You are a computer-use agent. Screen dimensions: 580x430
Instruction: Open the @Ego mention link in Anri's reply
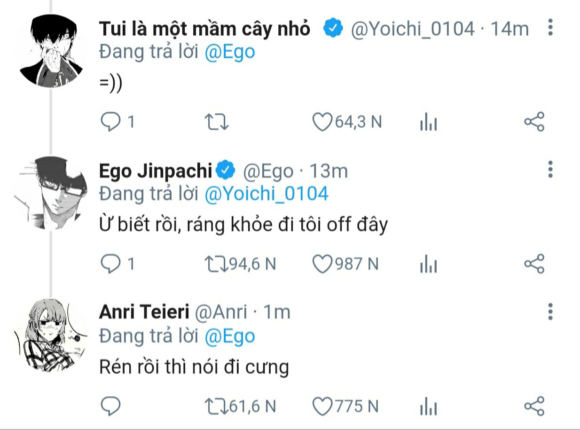230,336
